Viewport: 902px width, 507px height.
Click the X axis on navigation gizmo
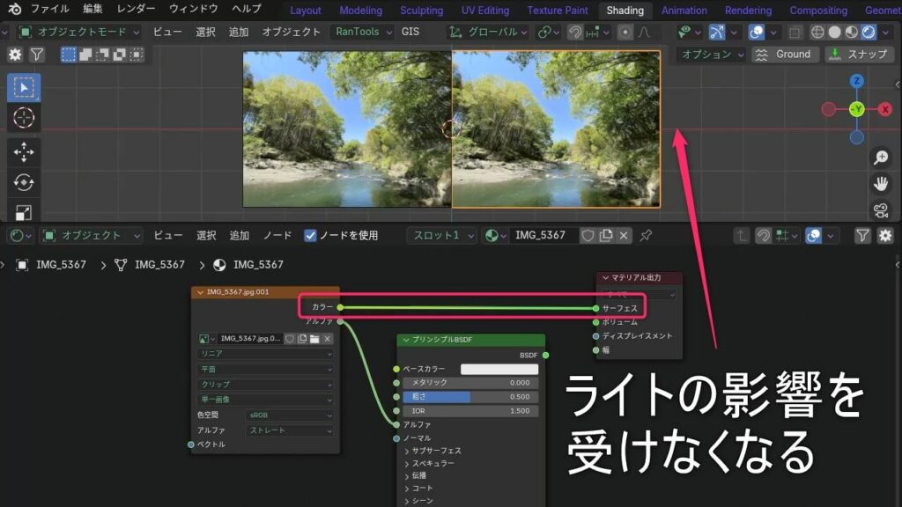[884, 108]
